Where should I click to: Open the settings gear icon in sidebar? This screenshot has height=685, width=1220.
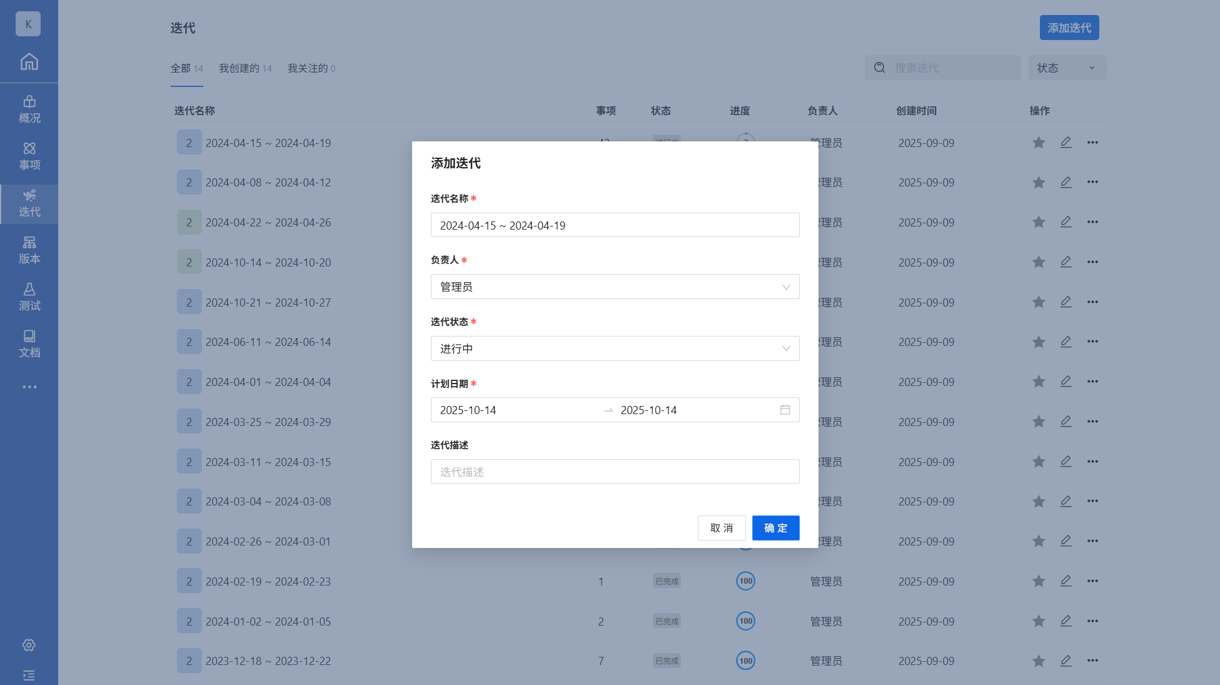(x=29, y=645)
